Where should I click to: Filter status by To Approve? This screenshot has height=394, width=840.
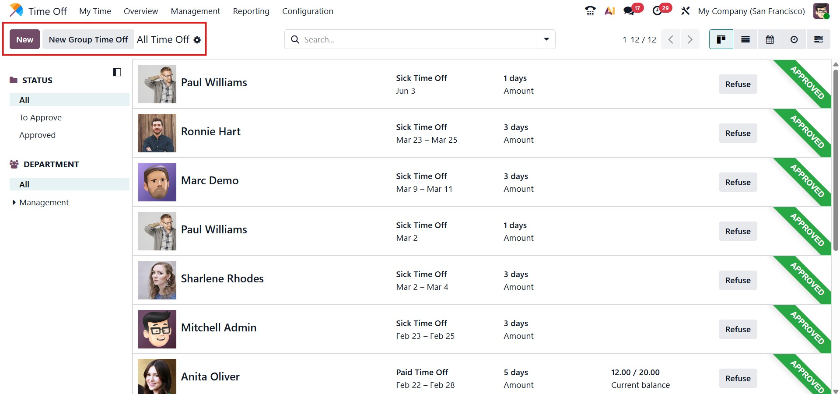[40, 117]
